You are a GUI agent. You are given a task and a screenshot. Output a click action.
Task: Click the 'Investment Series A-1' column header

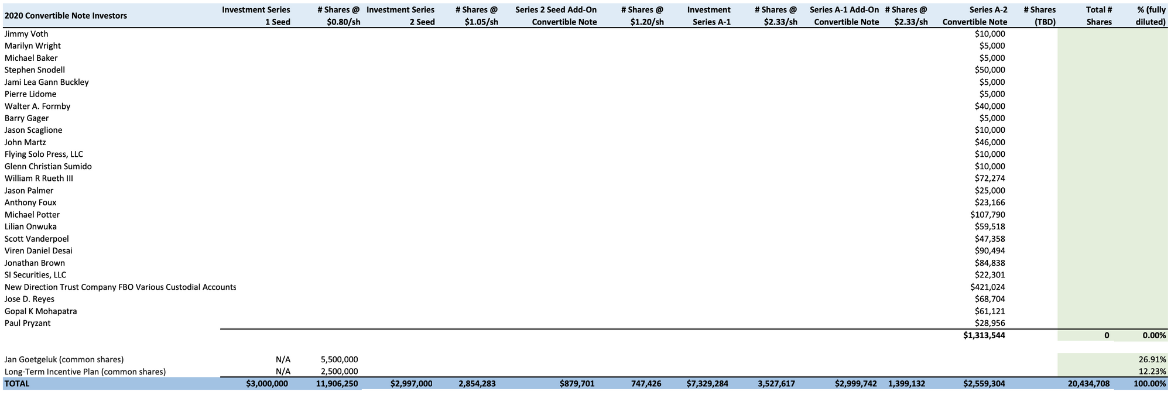[709, 16]
